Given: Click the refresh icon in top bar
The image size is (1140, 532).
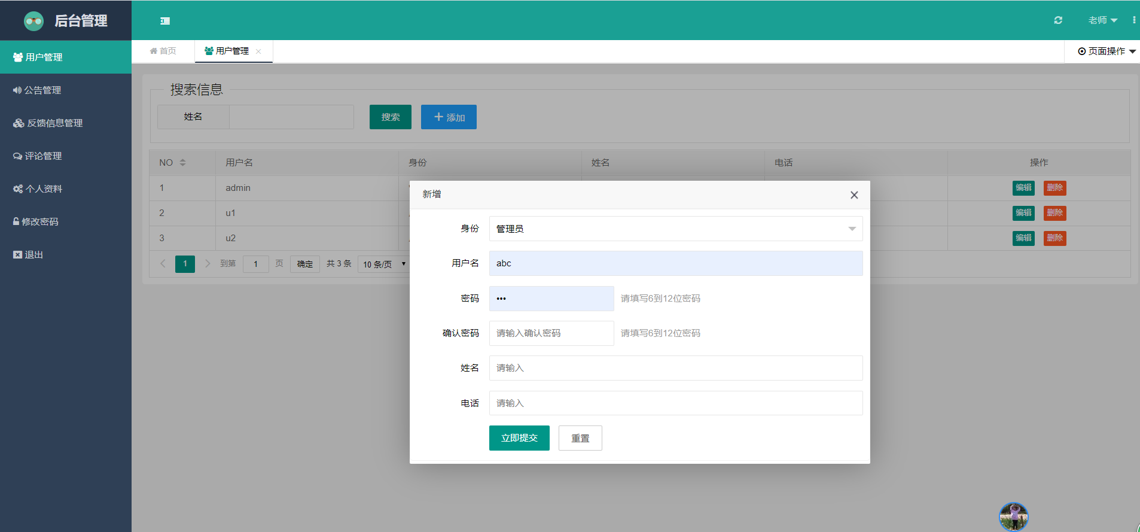Looking at the screenshot, I should pyautogui.click(x=1058, y=20).
